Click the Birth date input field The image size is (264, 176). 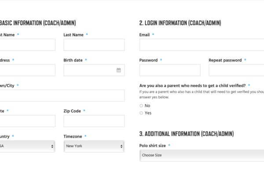pos(94,70)
